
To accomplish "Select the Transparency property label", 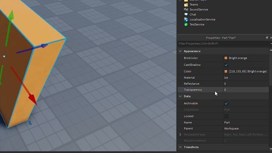I will coord(193,90).
